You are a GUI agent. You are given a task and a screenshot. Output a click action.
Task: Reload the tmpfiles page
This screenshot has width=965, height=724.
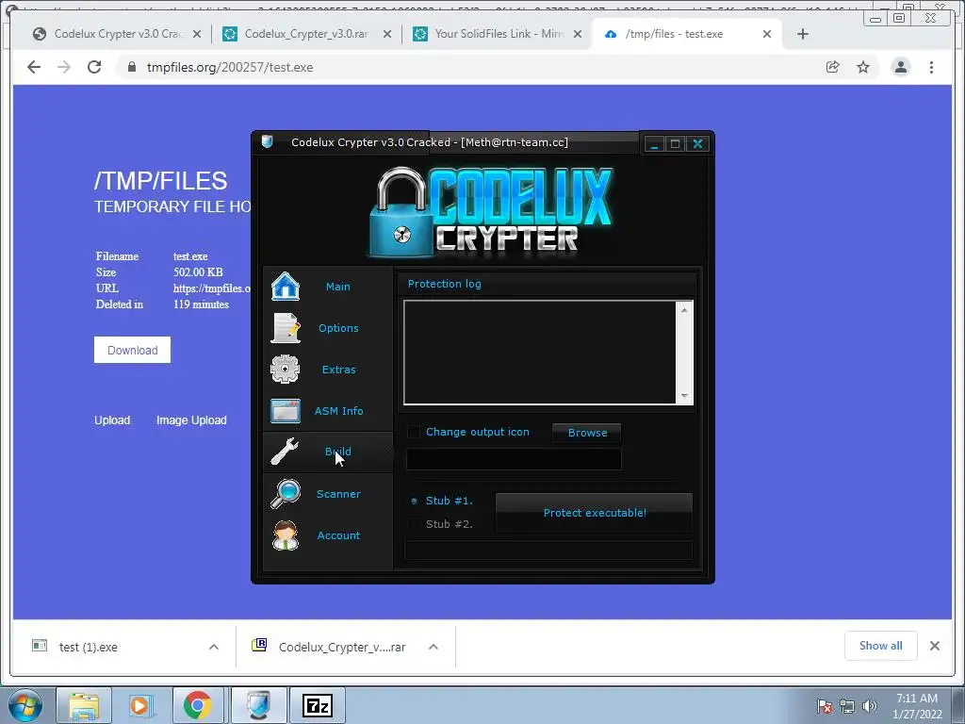tap(94, 67)
